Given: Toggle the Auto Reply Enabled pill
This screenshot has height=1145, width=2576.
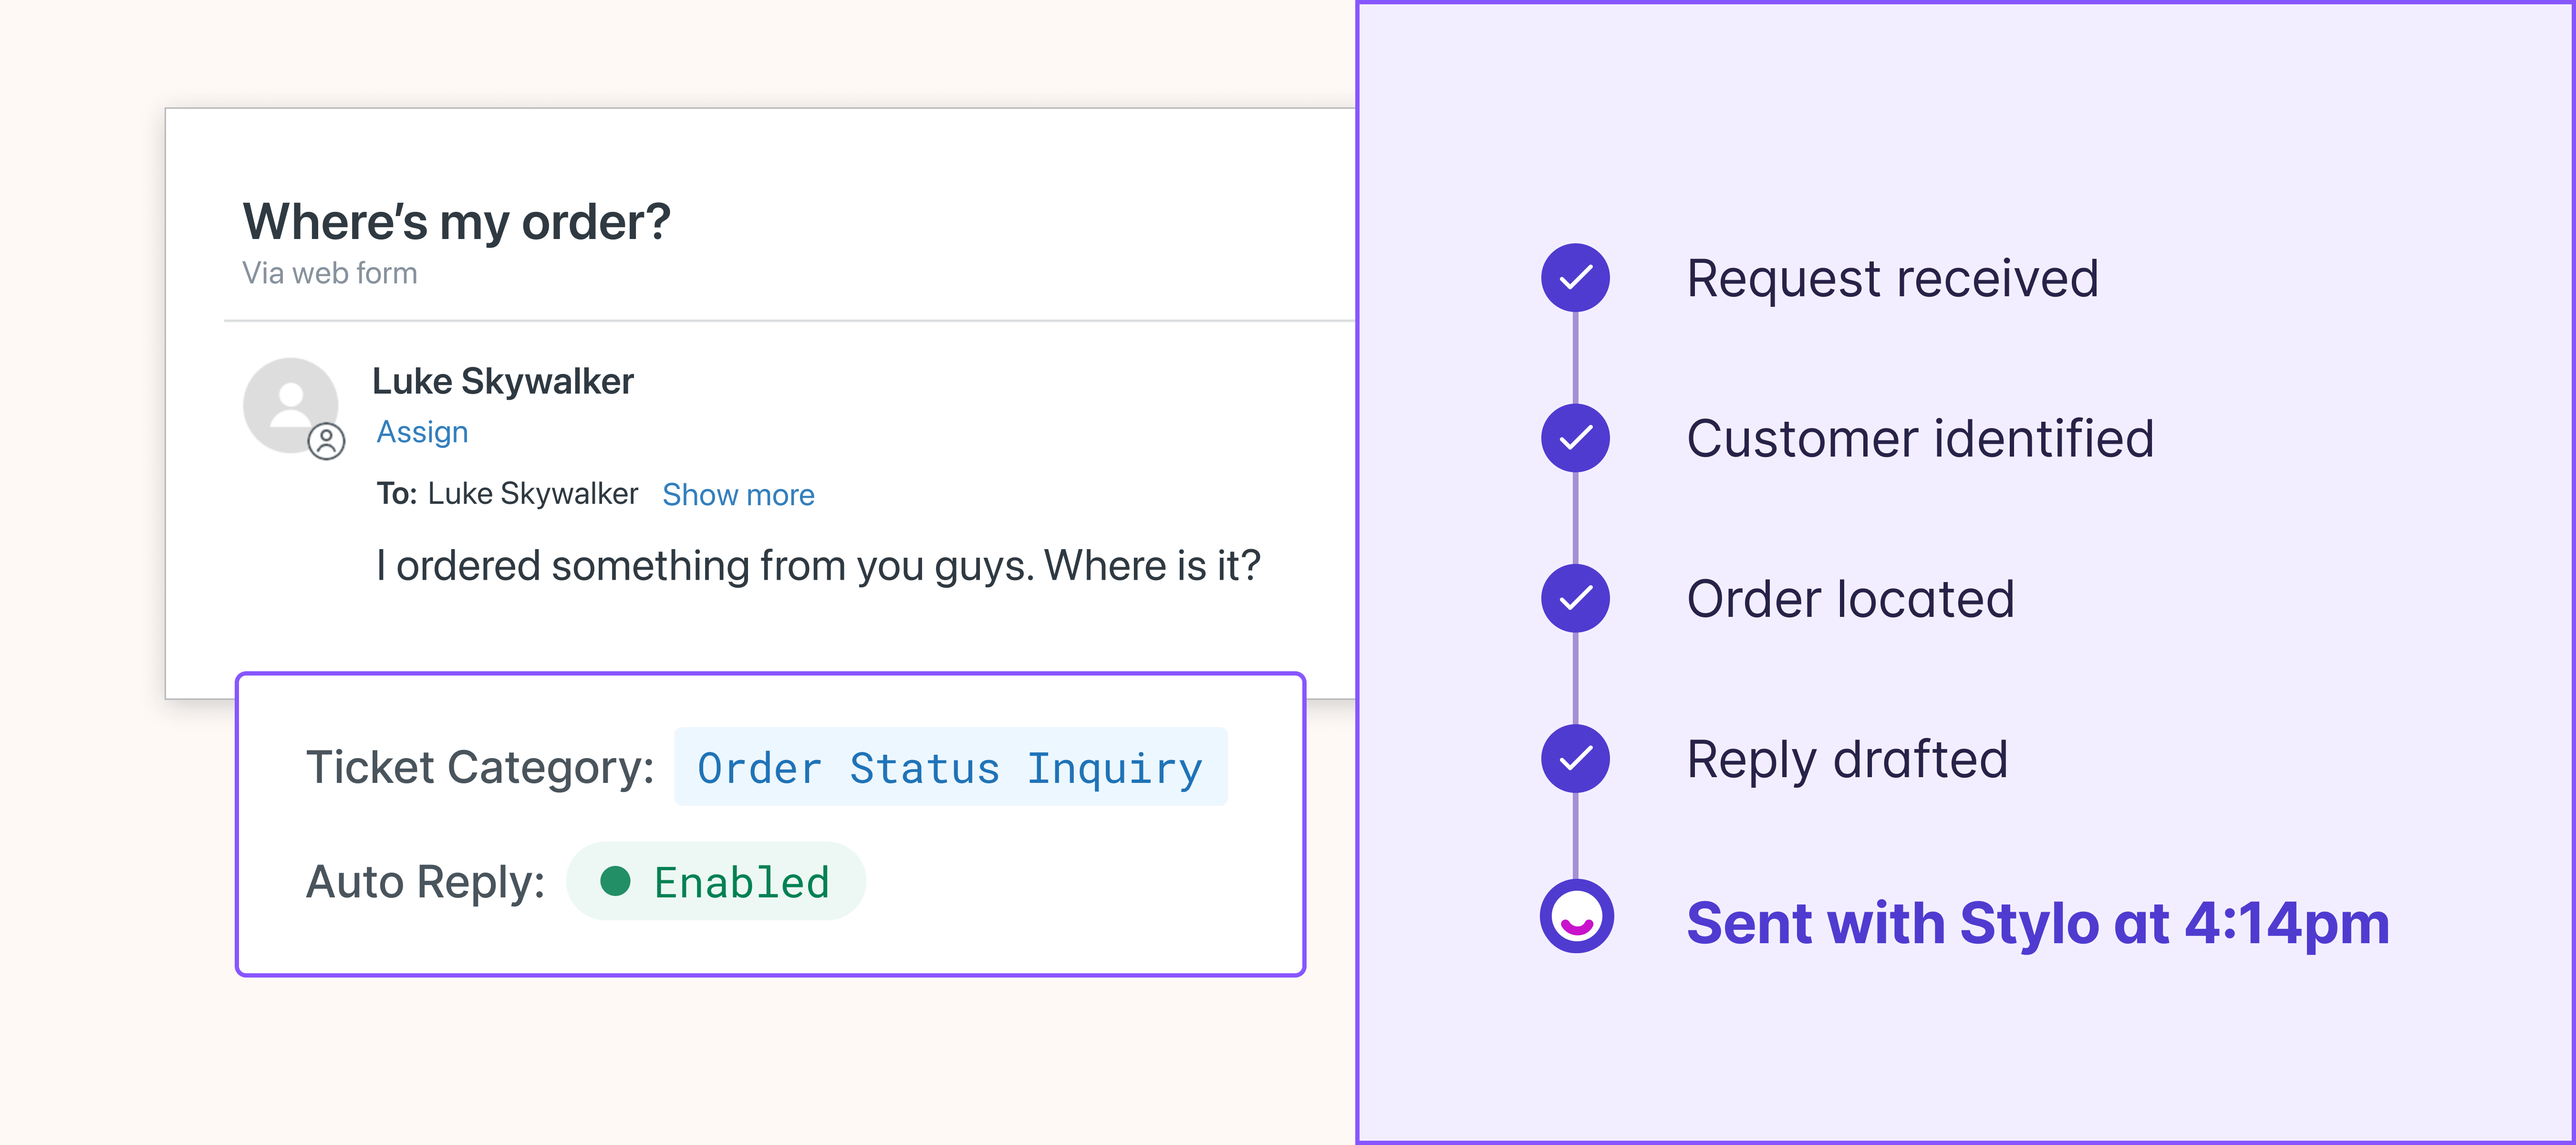Looking at the screenshot, I should coord(716,881).
